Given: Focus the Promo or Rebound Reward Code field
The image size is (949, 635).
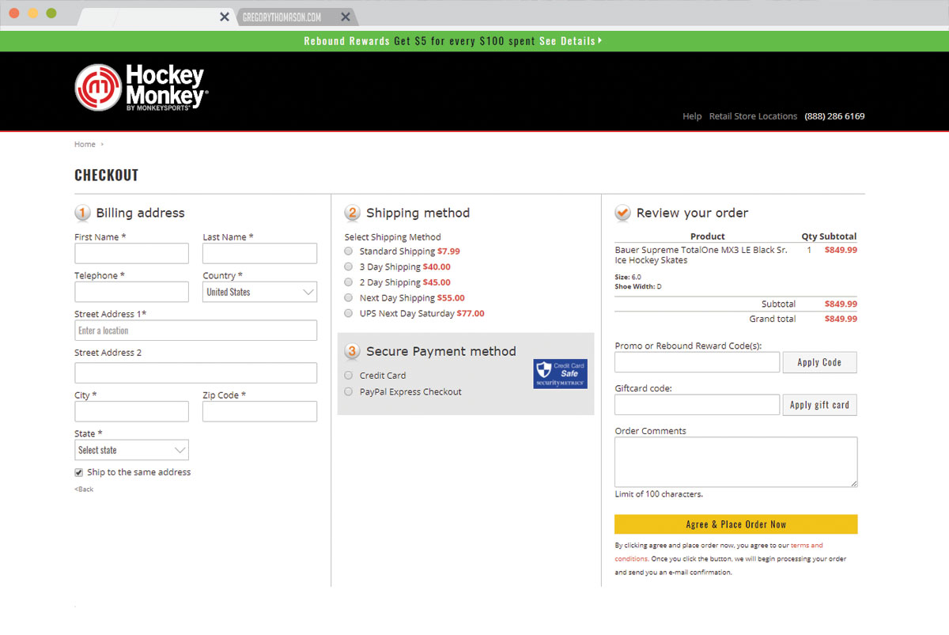Looking at the screenshot, I should click(697, 362).
